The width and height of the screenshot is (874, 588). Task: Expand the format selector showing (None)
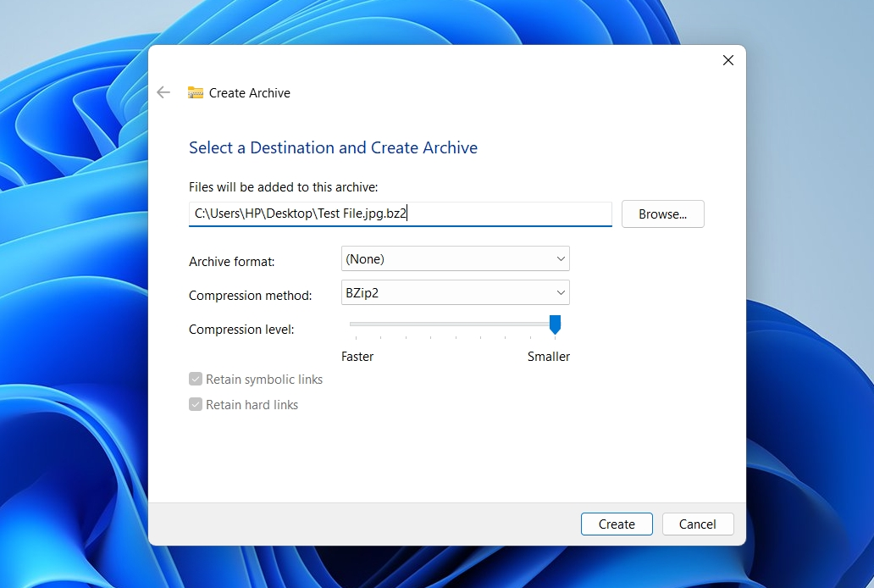pyautogui.click(x=455, y=258)
